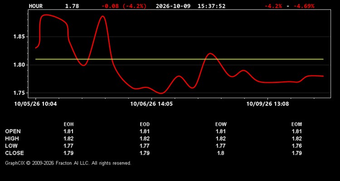
Task: Select the EOM column header
Action: [x=296, y=124]
